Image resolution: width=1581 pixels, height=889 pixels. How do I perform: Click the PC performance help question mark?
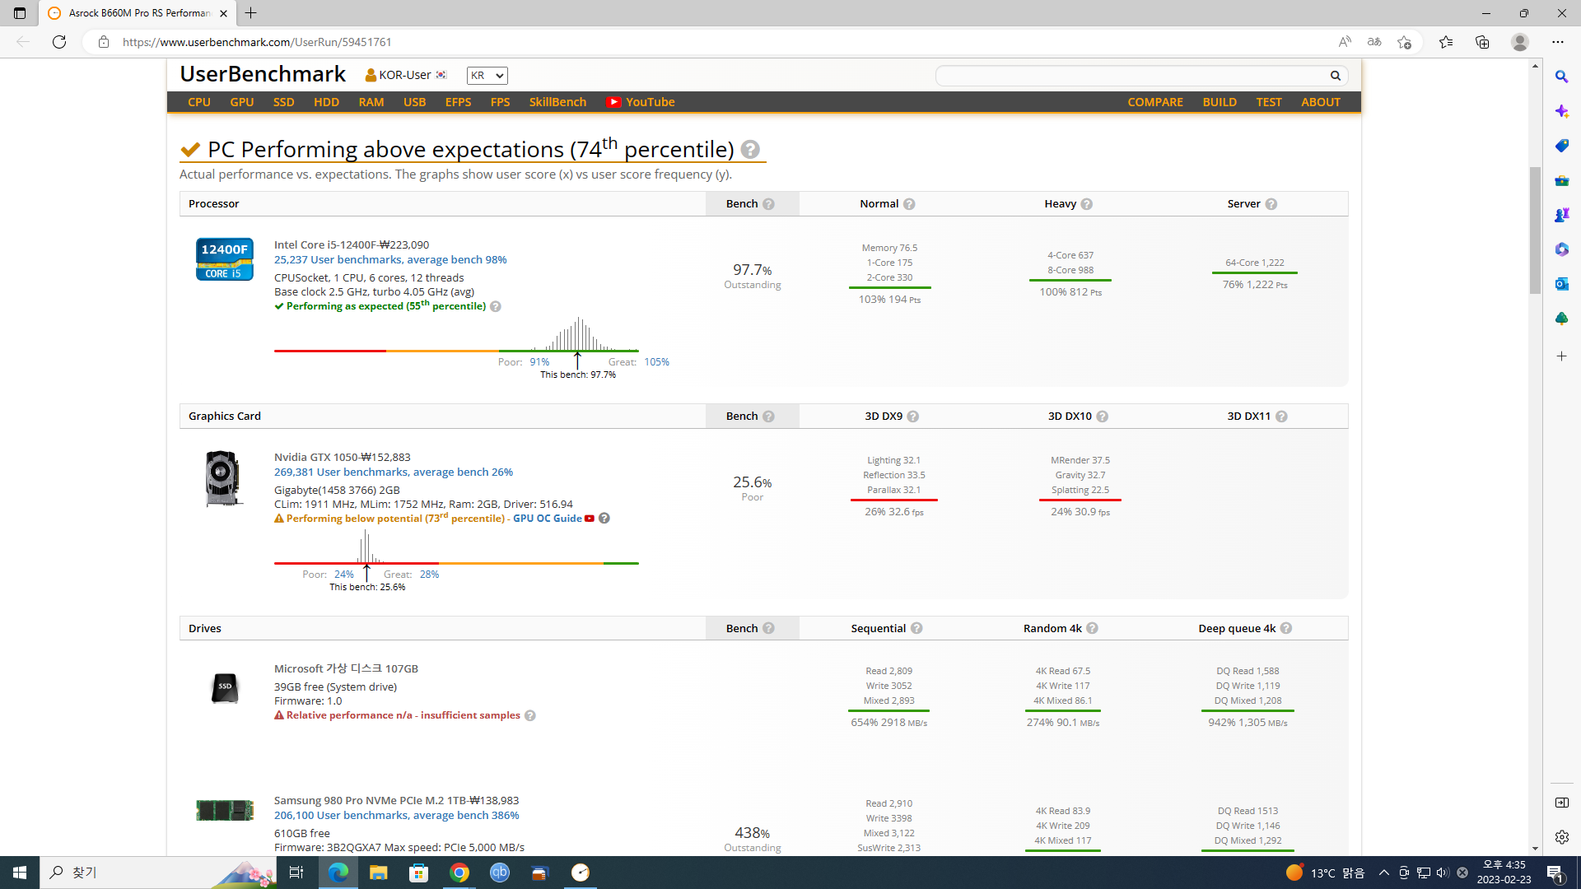click(749, 150)
